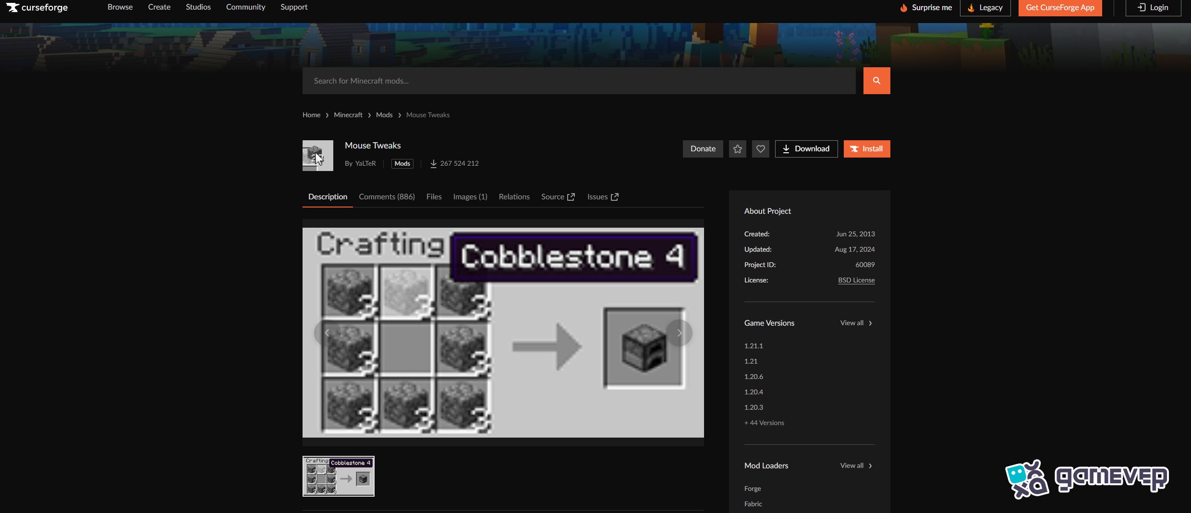Expand Mod Loaders with View all
The image size is (1191, 513).
856,466
